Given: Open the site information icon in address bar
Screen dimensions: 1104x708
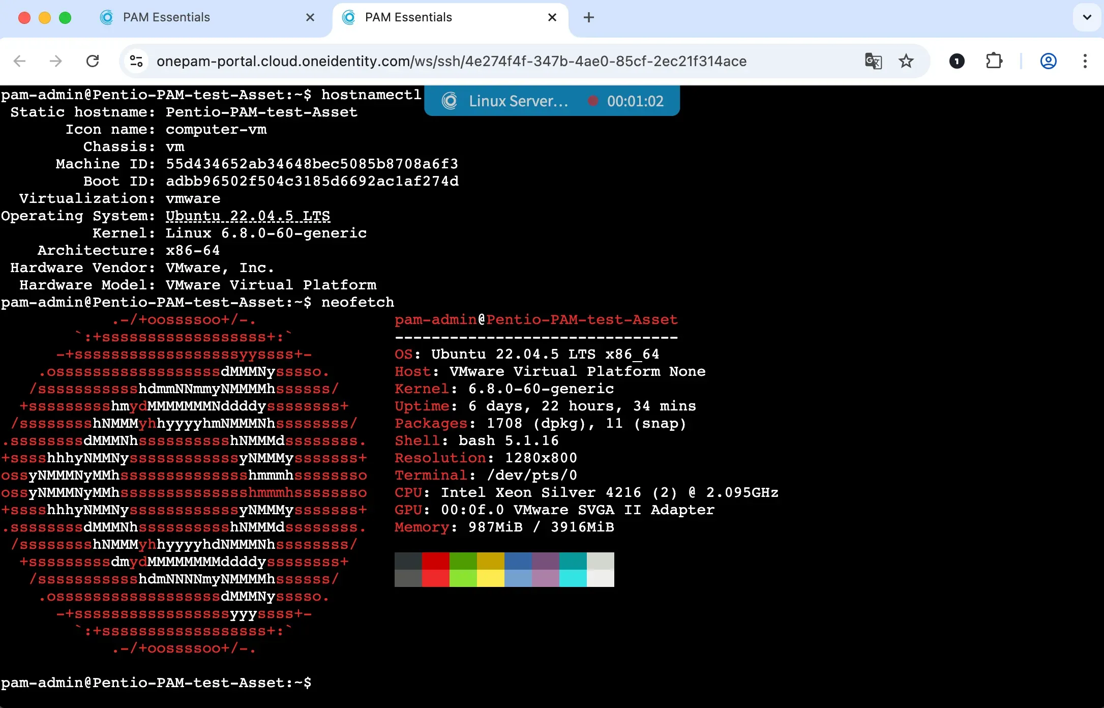Looking at the screenshot, I should pyautogui.click(x=136, y=61).
